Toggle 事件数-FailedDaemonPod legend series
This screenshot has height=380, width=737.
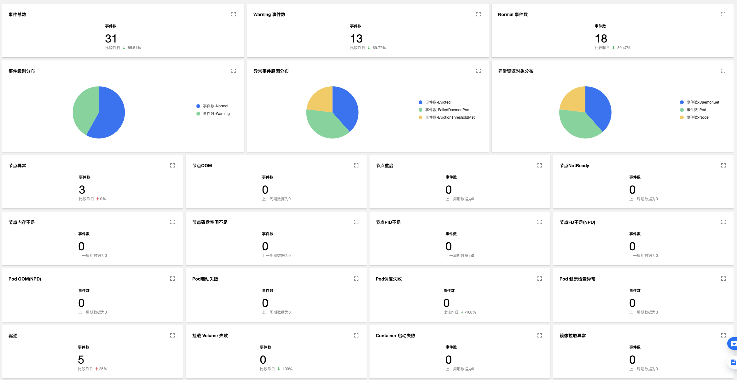[444, 110]
